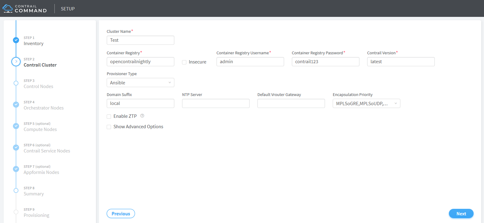Viewport: 484px width, 223px height.
Task: Click the Previous button
Action: click(121, 214)
